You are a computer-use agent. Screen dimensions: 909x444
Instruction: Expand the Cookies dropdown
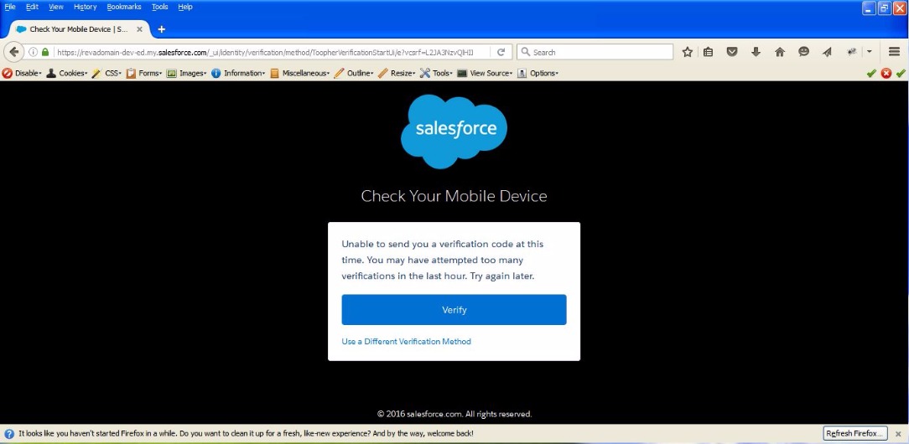pyautogui.click(x=67, y=74)
